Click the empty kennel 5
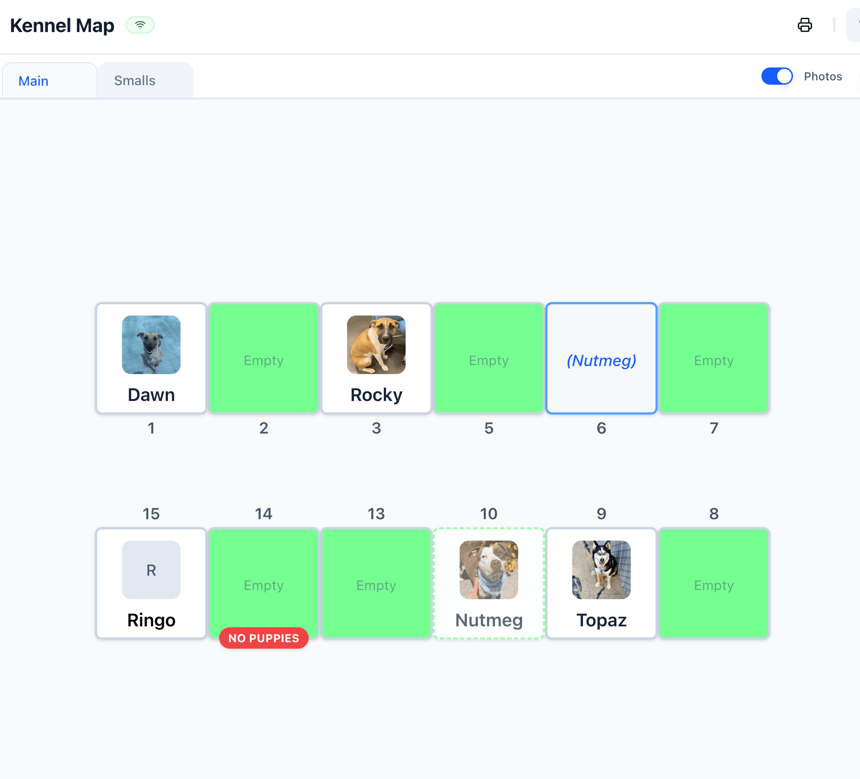 (x=489, y=358)
